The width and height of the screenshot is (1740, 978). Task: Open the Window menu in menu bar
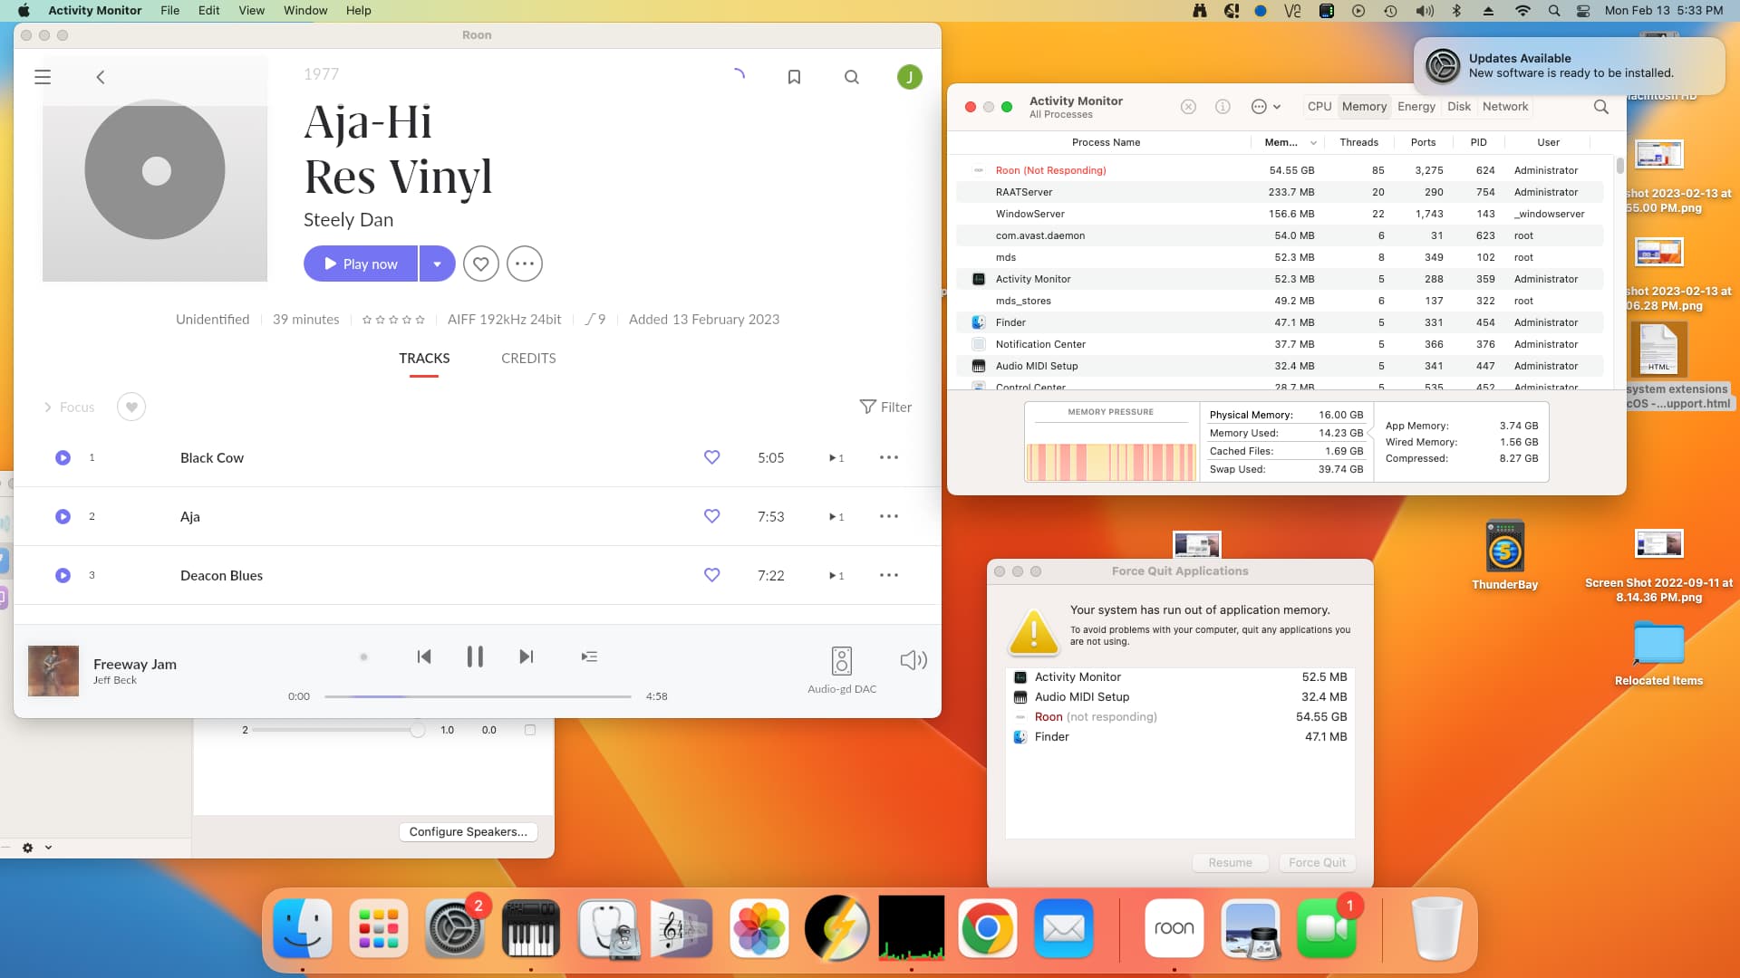[x=305, y=11]
